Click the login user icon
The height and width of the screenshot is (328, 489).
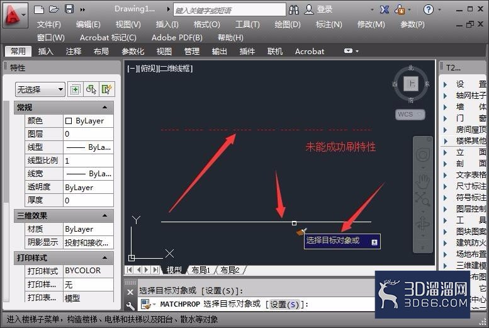[x=309, y=9]
